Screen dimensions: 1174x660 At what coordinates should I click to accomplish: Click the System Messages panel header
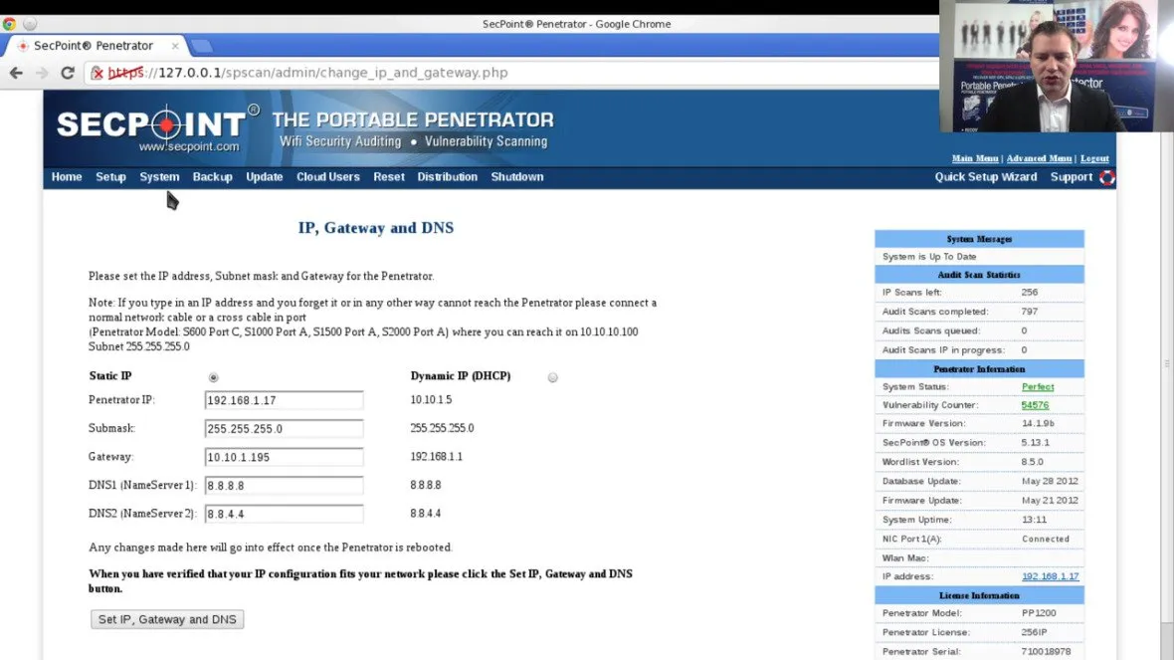tap(979, 238)
